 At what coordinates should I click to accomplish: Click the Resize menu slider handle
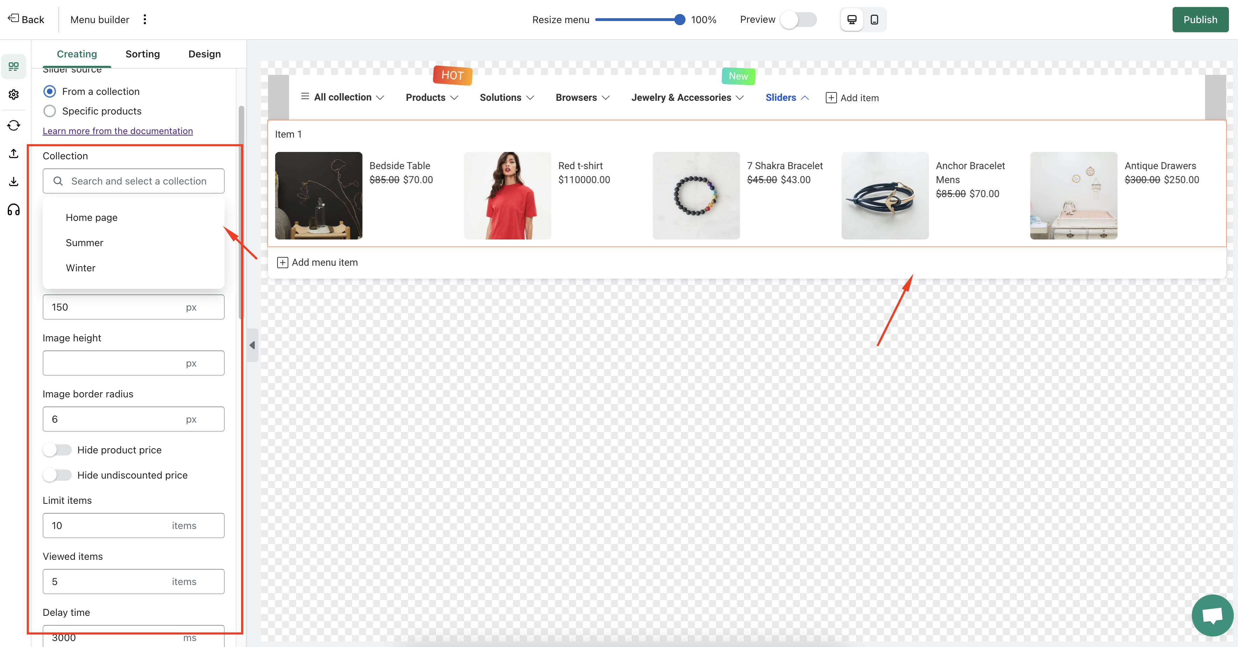click(x=679, y=20)
